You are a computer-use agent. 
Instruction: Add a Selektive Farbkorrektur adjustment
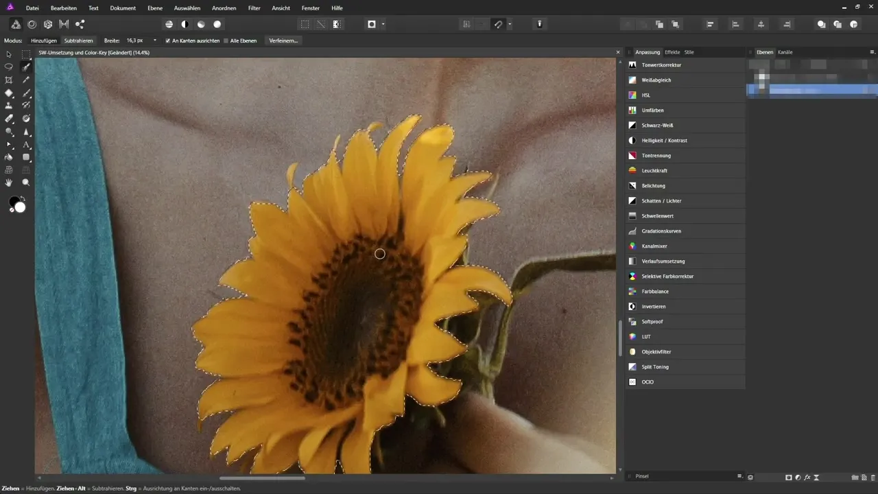pyautogui.click(x=685, y=276)
